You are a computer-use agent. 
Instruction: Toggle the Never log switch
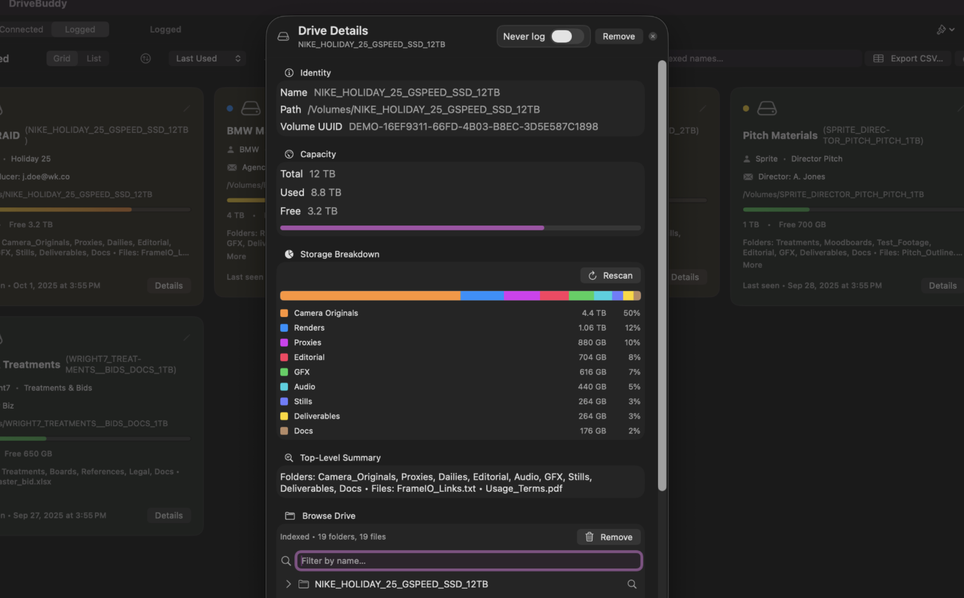[567, 36]
